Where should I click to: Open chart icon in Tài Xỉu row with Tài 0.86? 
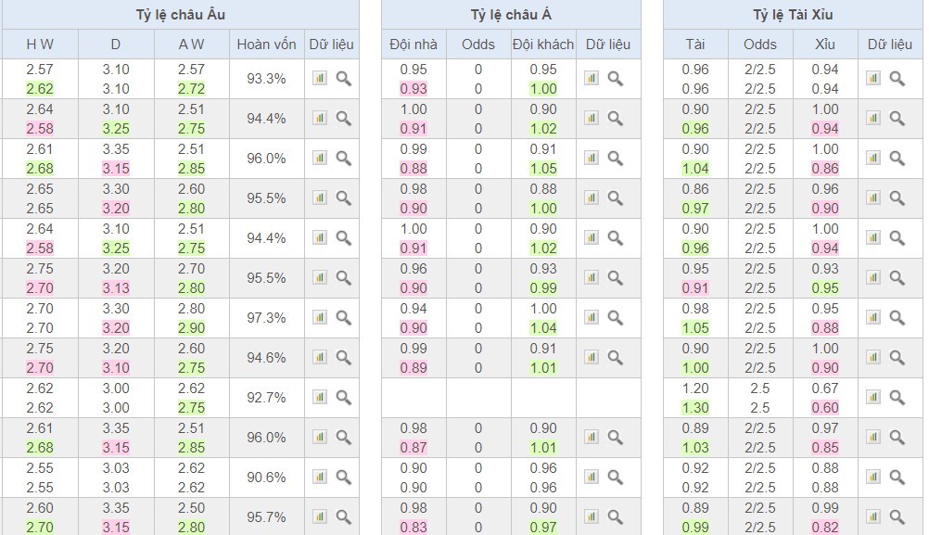(872, 198)
